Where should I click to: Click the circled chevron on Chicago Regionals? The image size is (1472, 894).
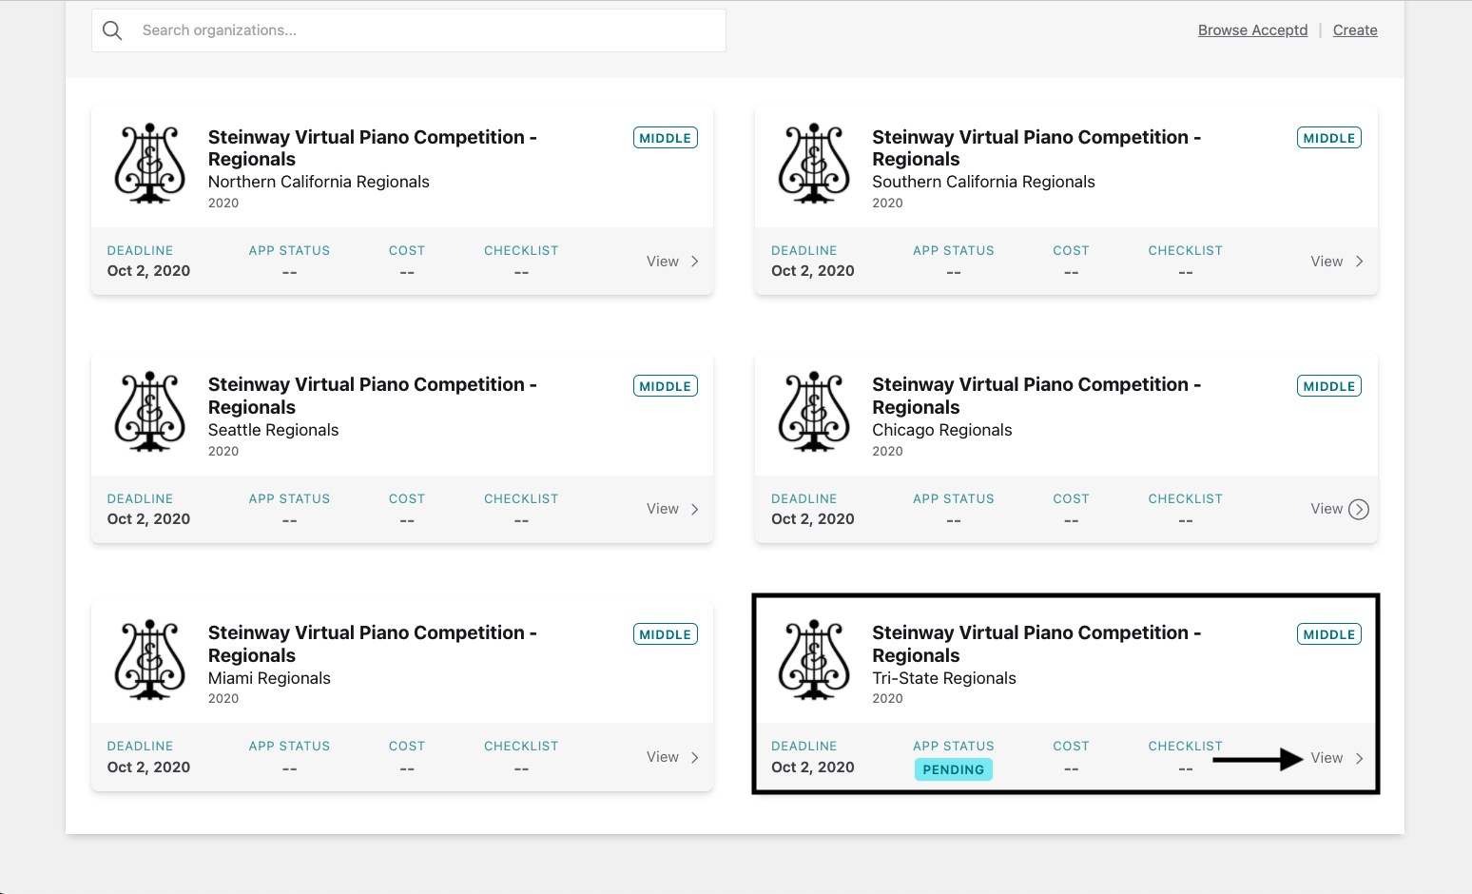(1359, 510)
